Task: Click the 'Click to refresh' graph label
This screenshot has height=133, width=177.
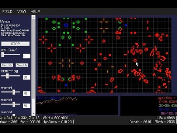Action: pos(48,98)
